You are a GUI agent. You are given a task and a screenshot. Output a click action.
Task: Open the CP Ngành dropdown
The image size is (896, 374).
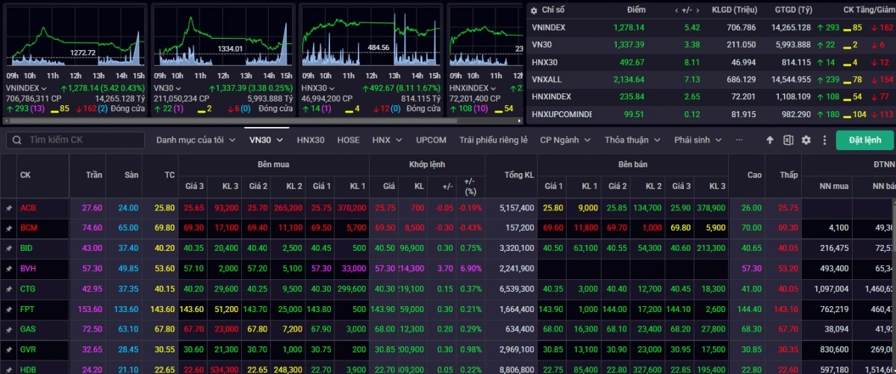point(567,140)
